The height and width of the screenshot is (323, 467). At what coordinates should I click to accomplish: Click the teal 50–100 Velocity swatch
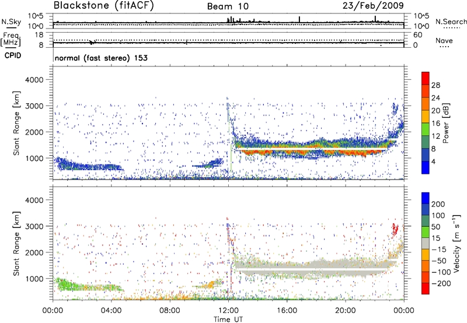[x=426, y=221]
